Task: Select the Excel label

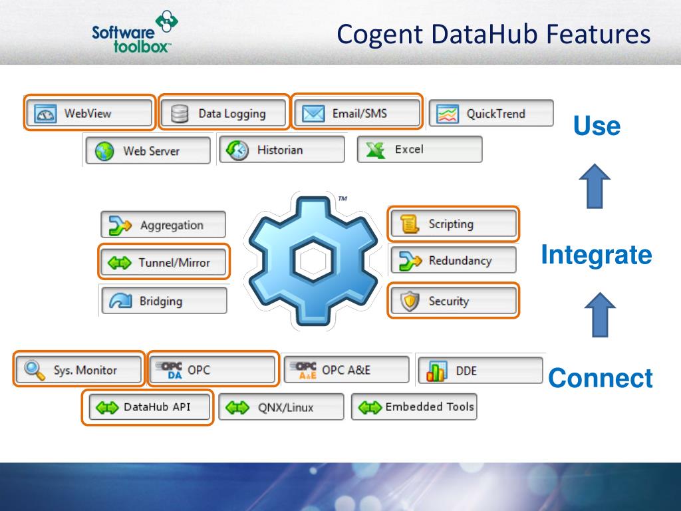Action: (x=409, y=150)
